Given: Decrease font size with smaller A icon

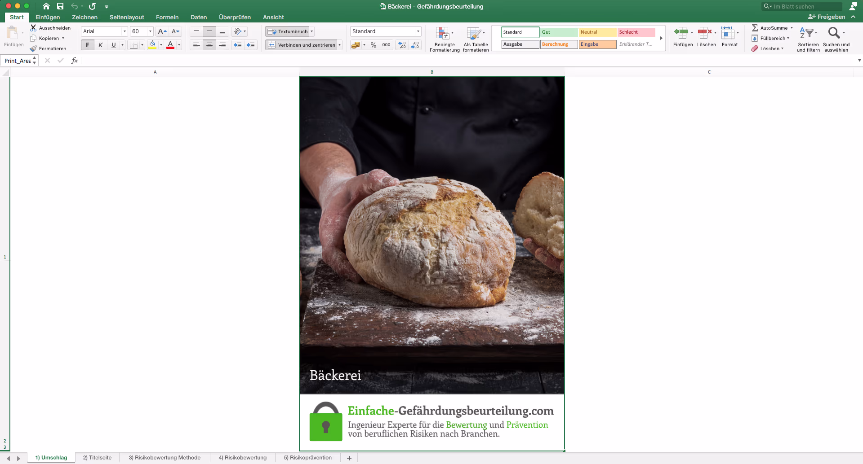Looking at the screenshot, I should point(176,31).
